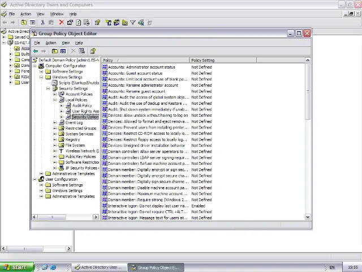This screenshot has width=362, height=272.
Task: Click Up one level icon in Active Directory toolbar
Action: [x=24, y=23]
